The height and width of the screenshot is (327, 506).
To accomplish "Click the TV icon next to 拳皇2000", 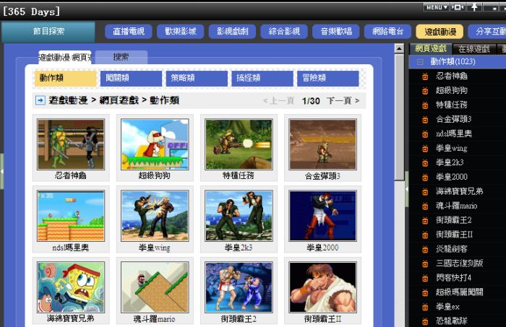I will point(425,177).
